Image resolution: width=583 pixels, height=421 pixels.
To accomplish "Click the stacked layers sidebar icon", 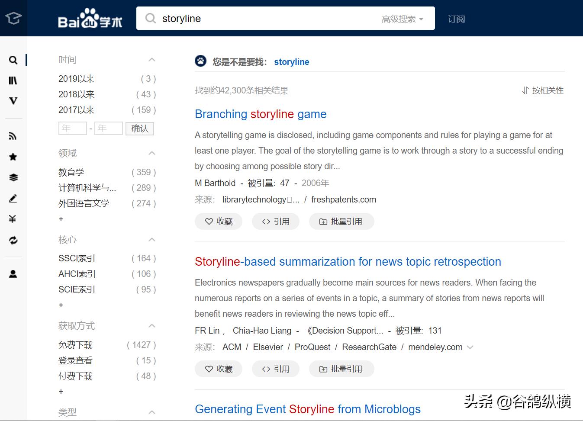I will coord(13,177).
